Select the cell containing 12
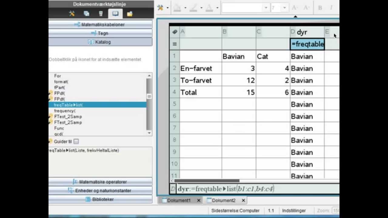 (239, 80)
